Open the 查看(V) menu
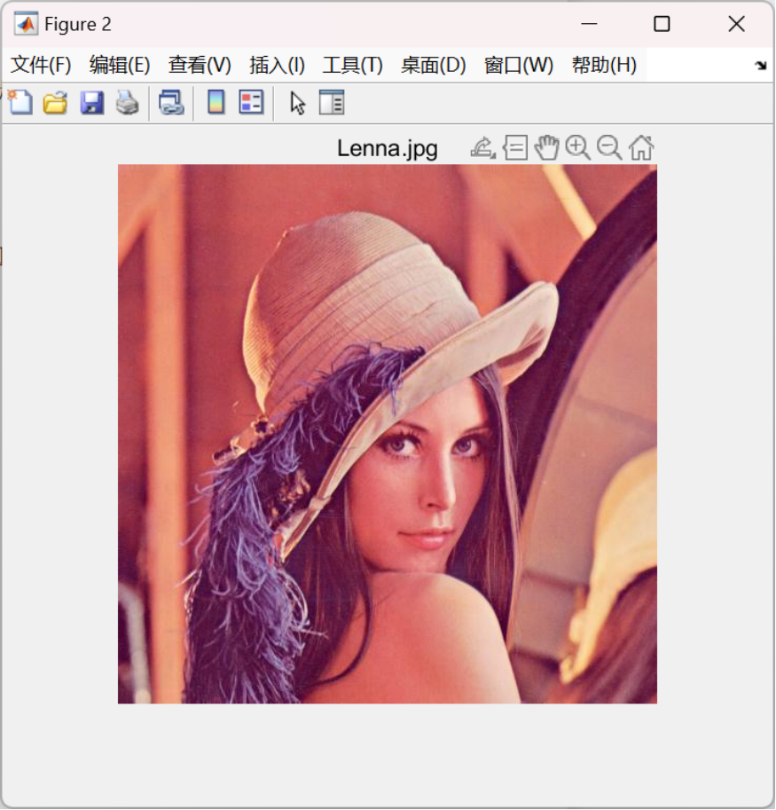Screen dimensions: 776x810 [200, 65]
